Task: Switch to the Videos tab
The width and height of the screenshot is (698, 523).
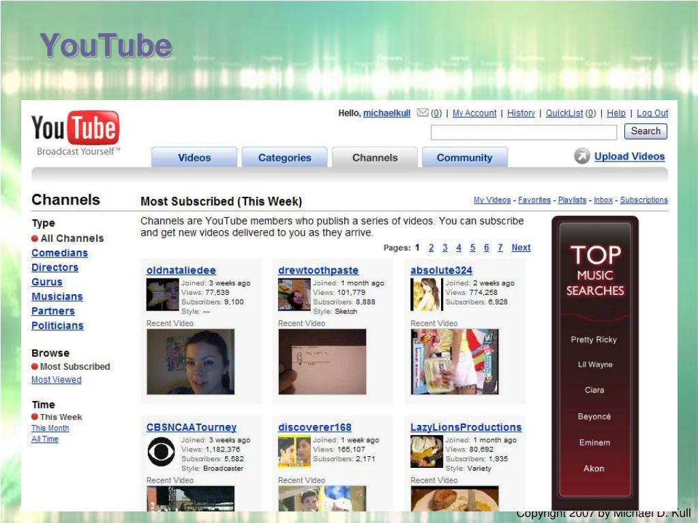Action: pos(194,157)
